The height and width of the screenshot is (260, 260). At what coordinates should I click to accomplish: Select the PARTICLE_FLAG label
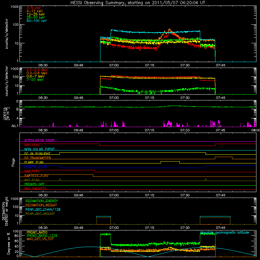36,175
